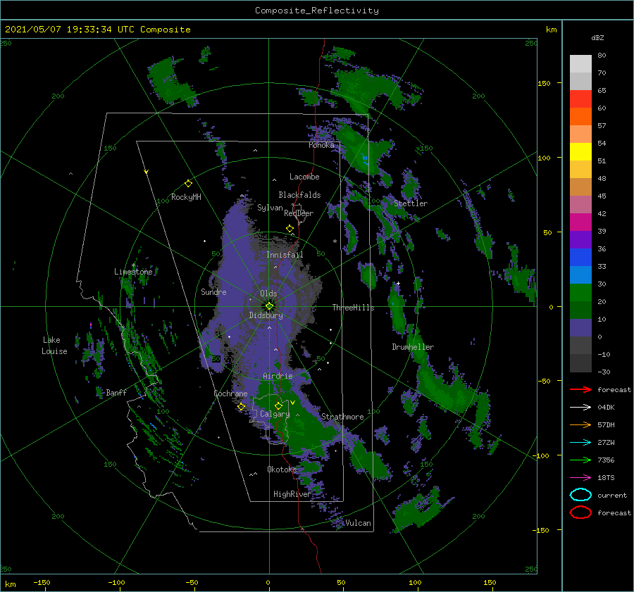Click the orange 57DM arrow legend icon
634x592 pixels.
pyautogui.click(x=580, y=424)
